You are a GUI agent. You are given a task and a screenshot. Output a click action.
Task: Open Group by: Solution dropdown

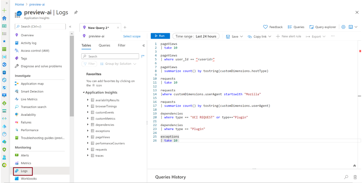[118, 64]
